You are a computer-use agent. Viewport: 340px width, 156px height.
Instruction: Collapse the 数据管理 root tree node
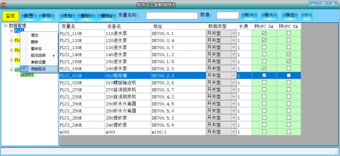(x=5, y=26)
